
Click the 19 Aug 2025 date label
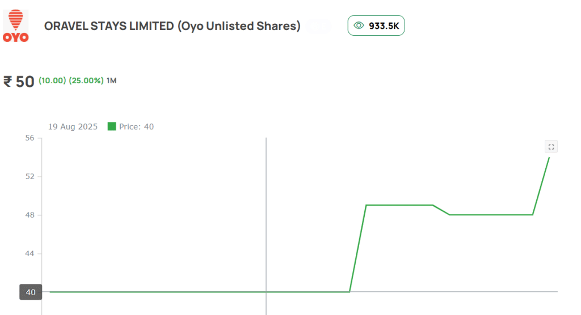[x=73, y=126]
